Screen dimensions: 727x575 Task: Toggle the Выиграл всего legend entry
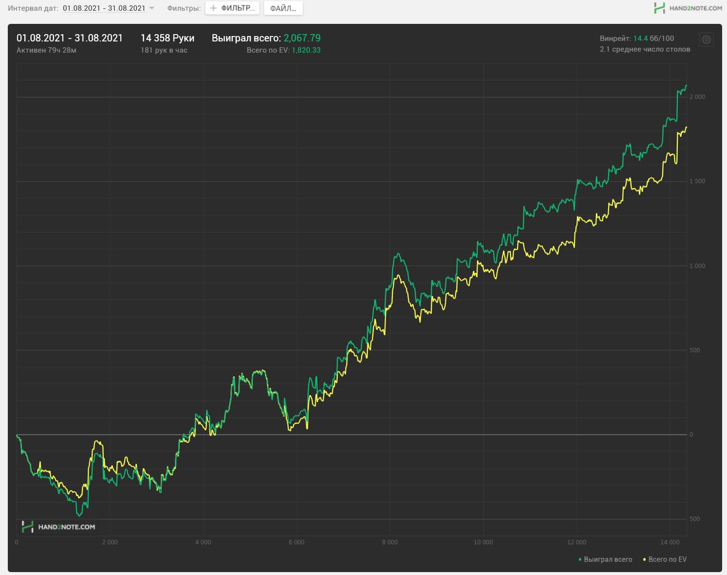tap(605, 559)
